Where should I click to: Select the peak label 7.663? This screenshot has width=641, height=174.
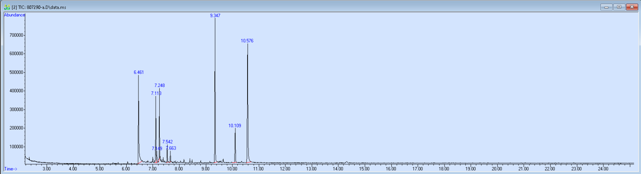point(171,148)
